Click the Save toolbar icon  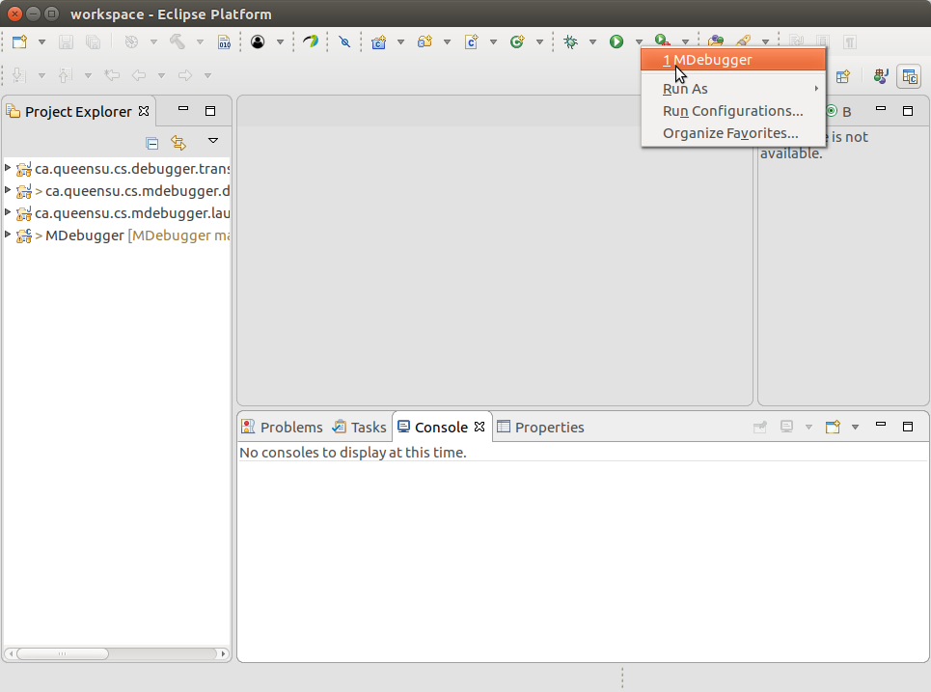pyautogui.click(x=66, y=42)
